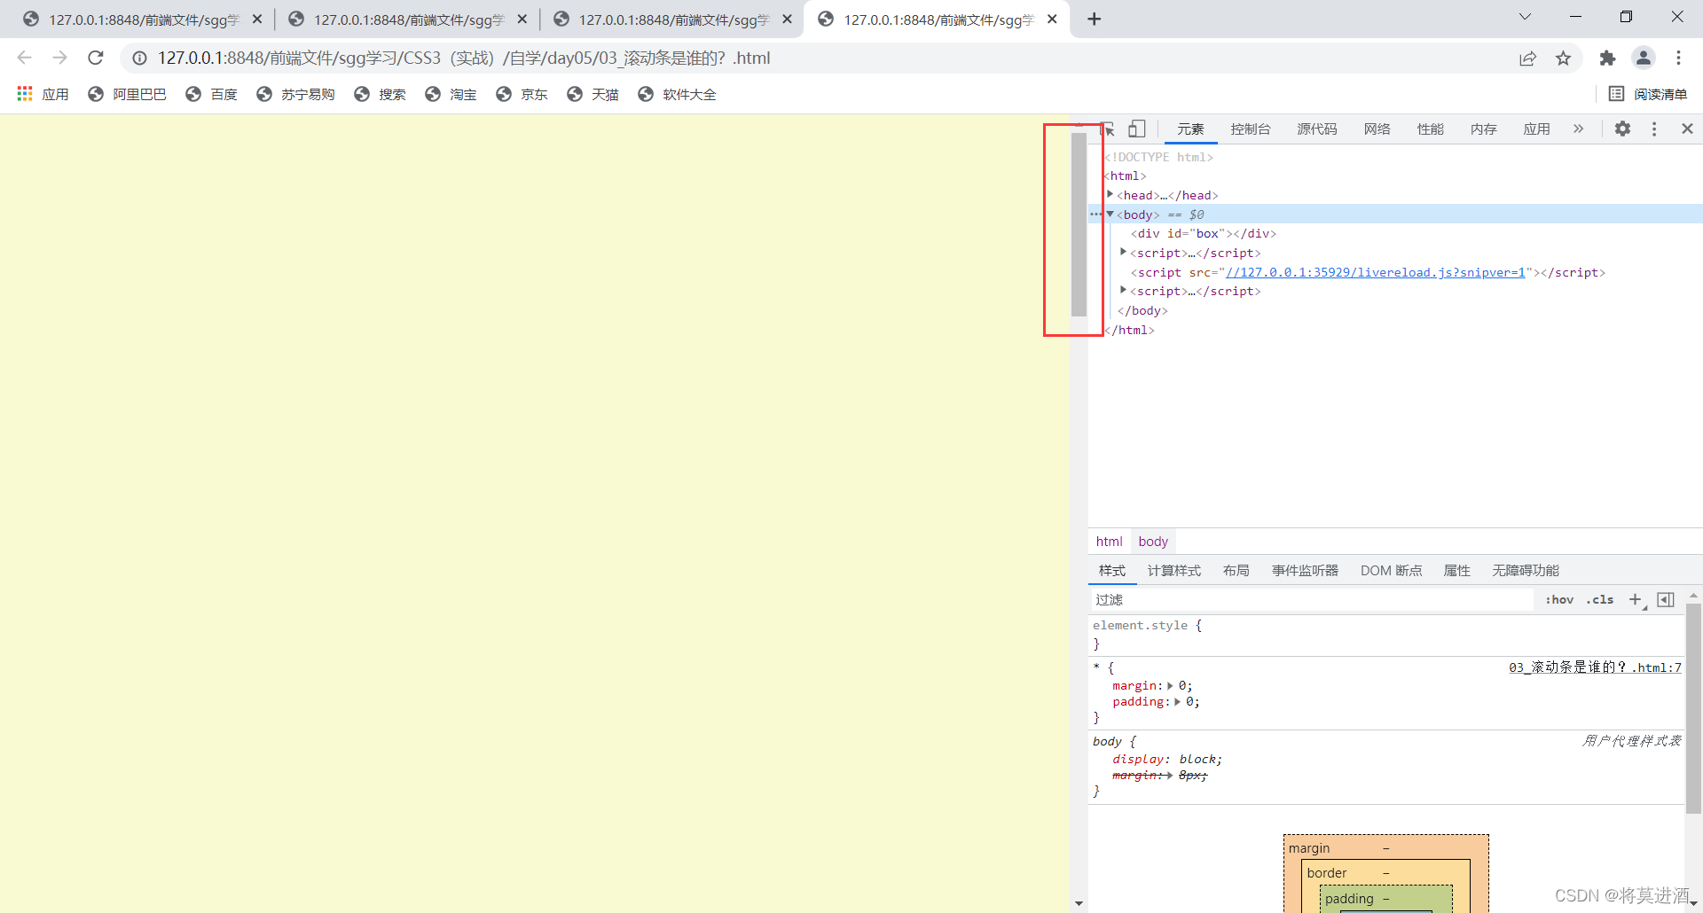Collapse the body element node
Viewport: 1703px width, 913px height.
point(1110,214)
